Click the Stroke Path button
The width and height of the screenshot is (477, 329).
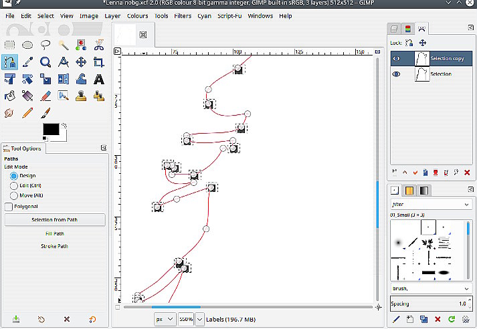(x=55, y=246)
